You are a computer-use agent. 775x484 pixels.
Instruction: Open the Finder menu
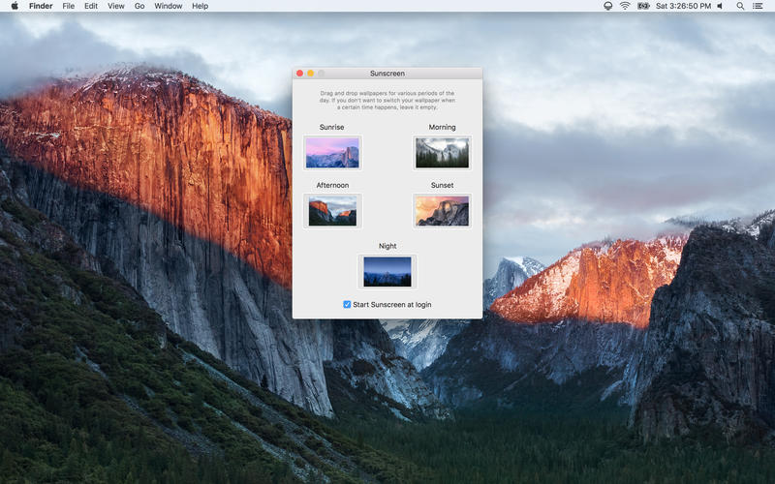coord(41,6)
